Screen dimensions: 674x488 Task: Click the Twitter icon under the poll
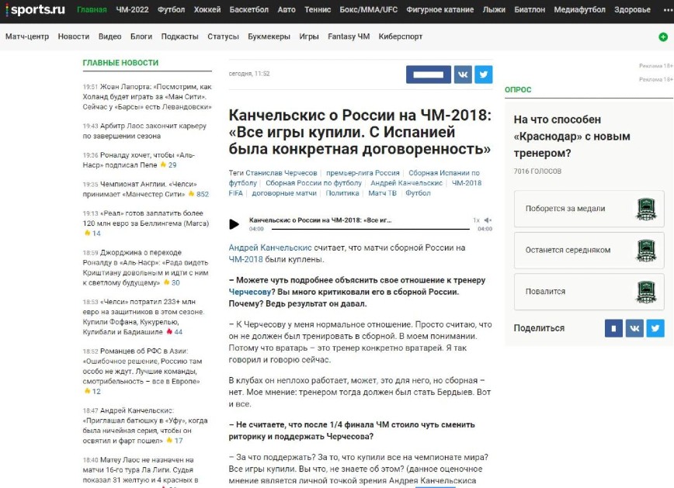(656, 328)
